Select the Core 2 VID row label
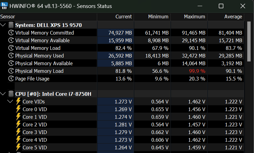 pyautogui.click(x=35, y=125)
